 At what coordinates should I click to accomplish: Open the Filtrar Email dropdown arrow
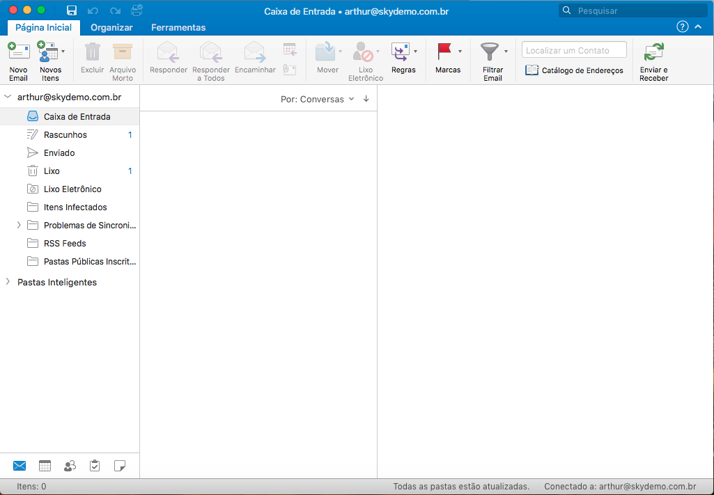pos(506,52)
